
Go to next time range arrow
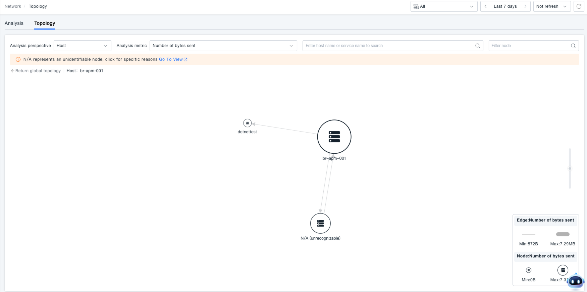pyautogui.click(x=525, y=6)
